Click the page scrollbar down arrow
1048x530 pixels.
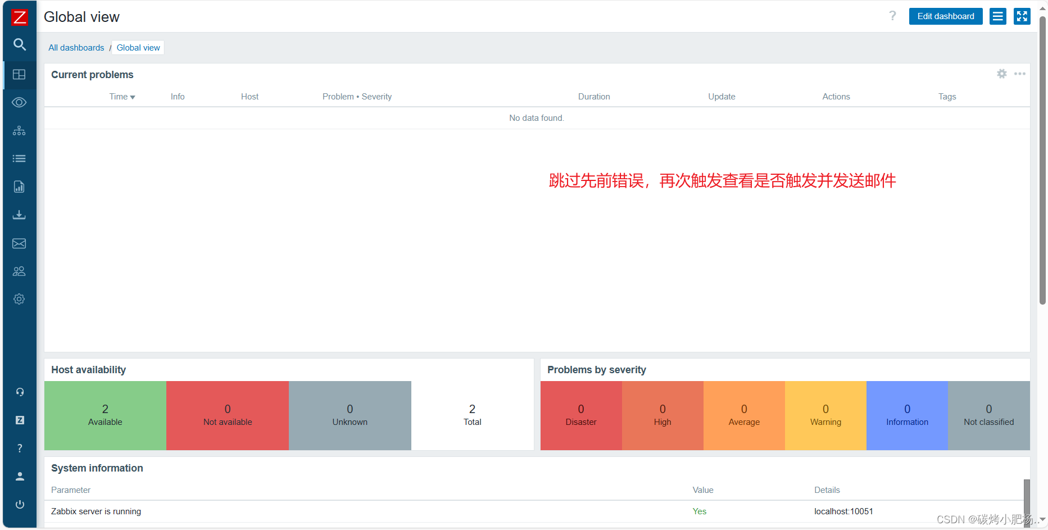point(1042,519)
